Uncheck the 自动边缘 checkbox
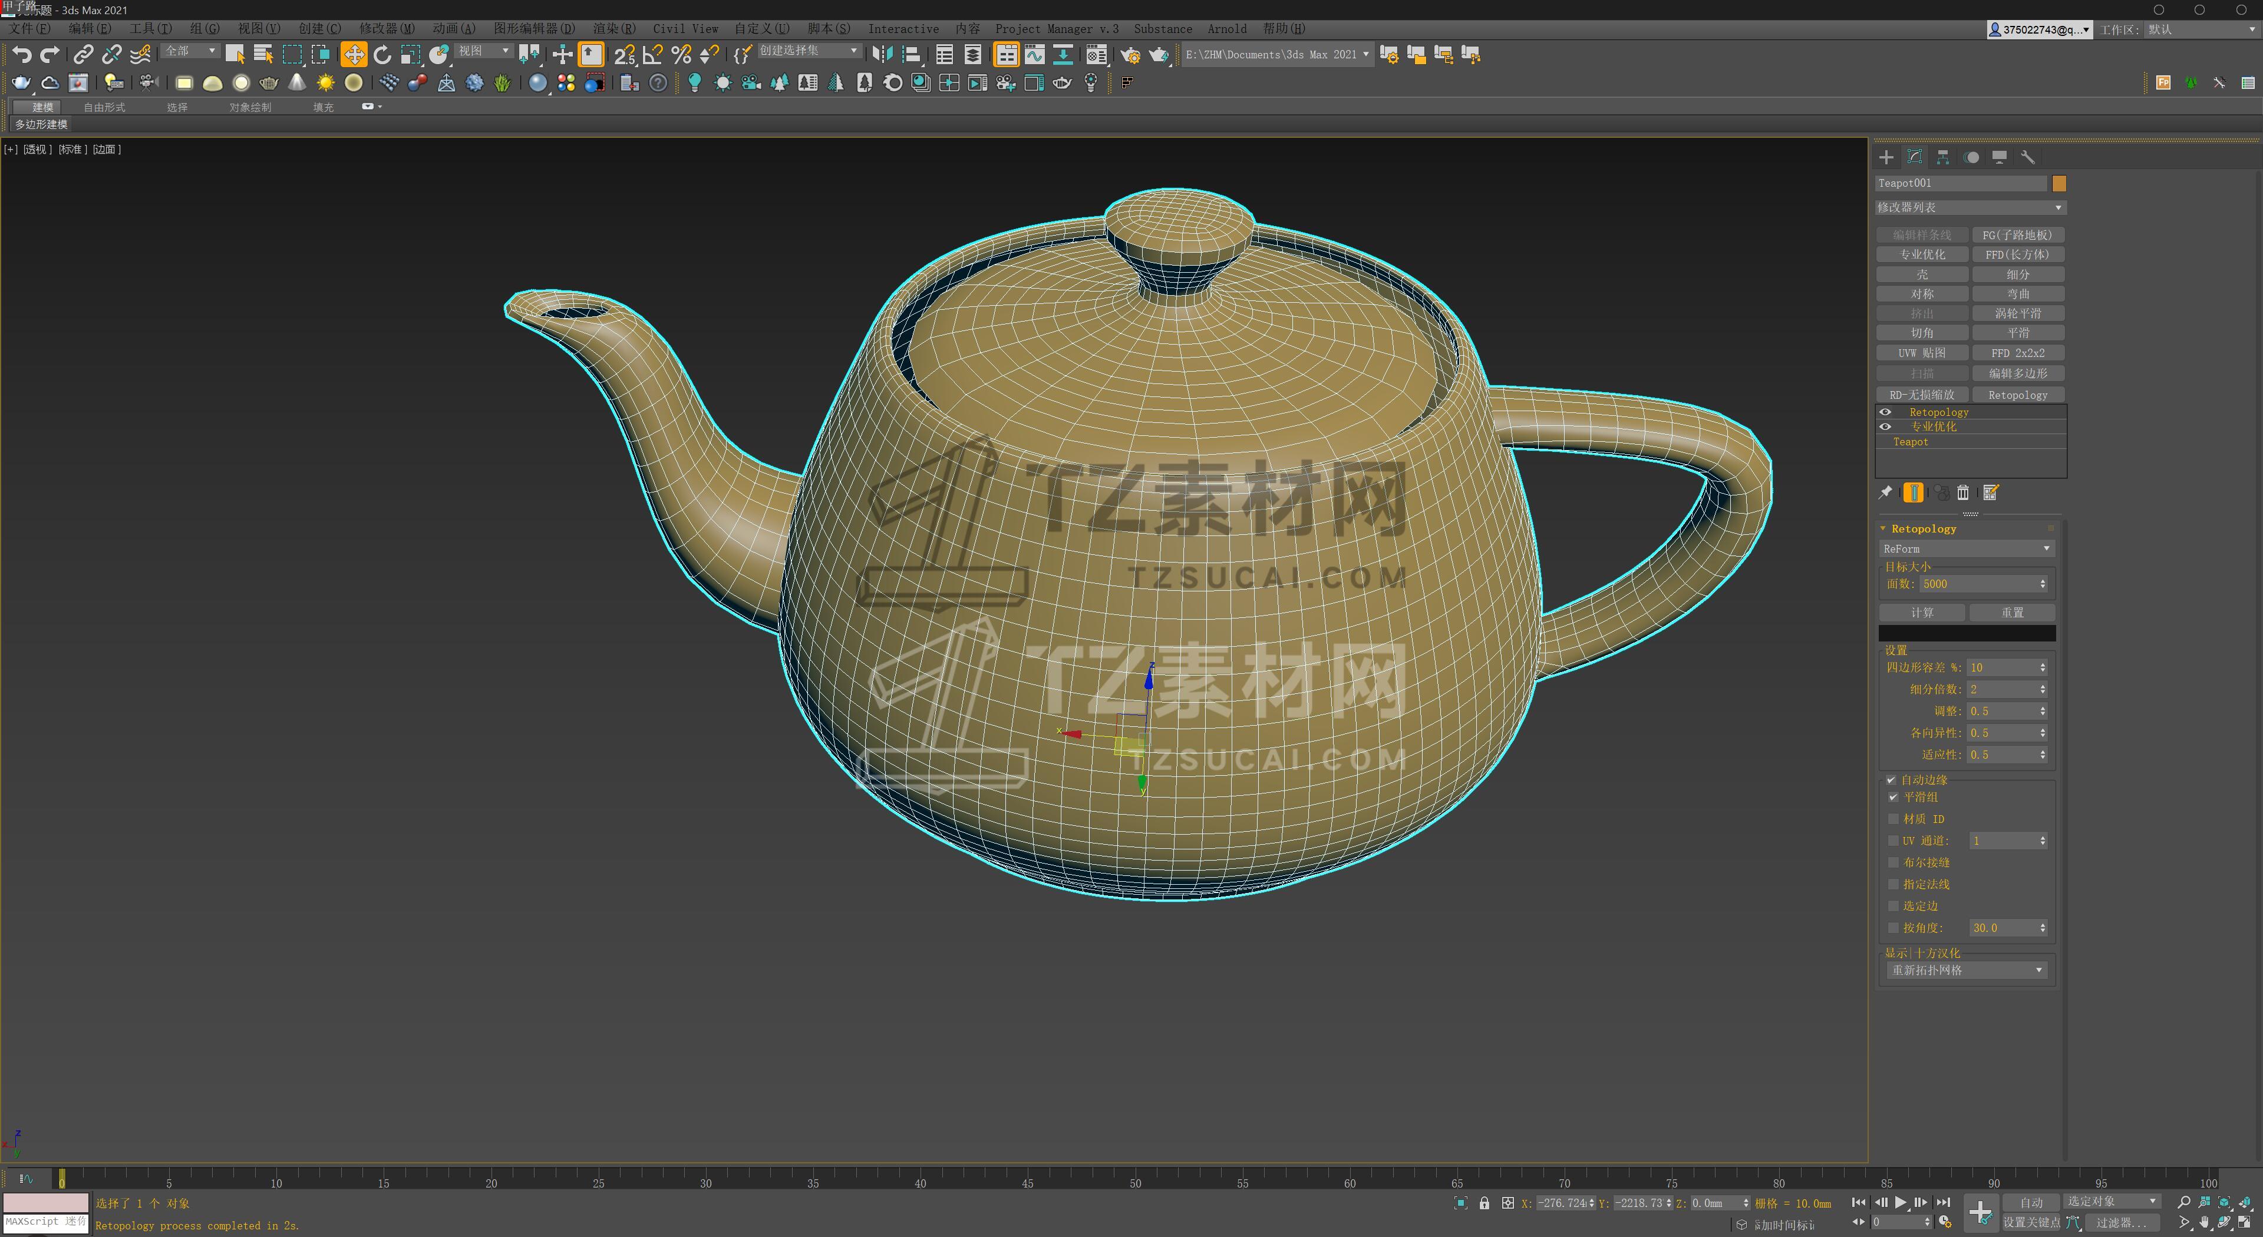 tap(1891, 779)
